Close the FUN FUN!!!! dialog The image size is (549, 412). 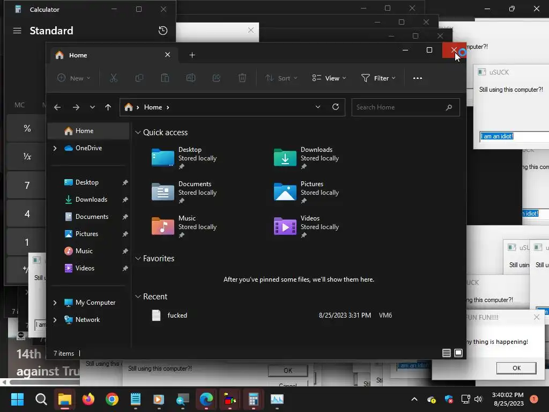click(x=536, y=317)
